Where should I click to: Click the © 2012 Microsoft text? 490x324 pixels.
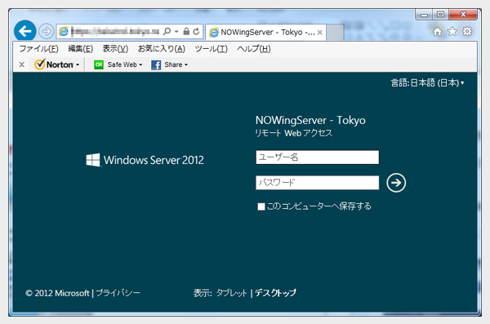coord(57,293)
